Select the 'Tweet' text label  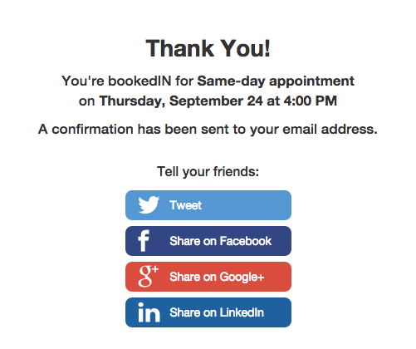(x=185, y=205)
